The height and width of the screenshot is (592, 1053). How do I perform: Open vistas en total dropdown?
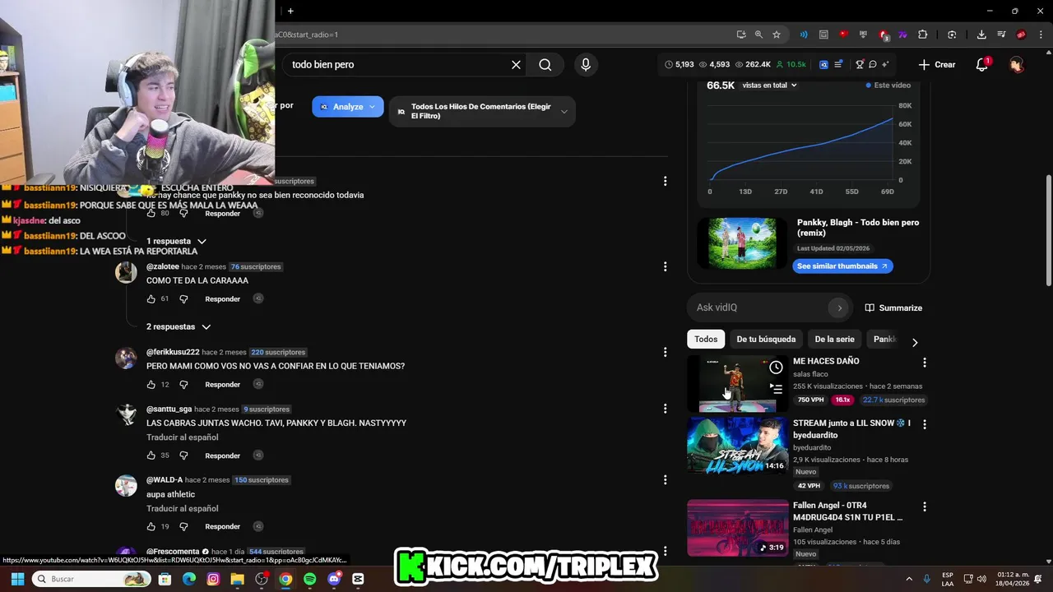(x=769, y=86)
